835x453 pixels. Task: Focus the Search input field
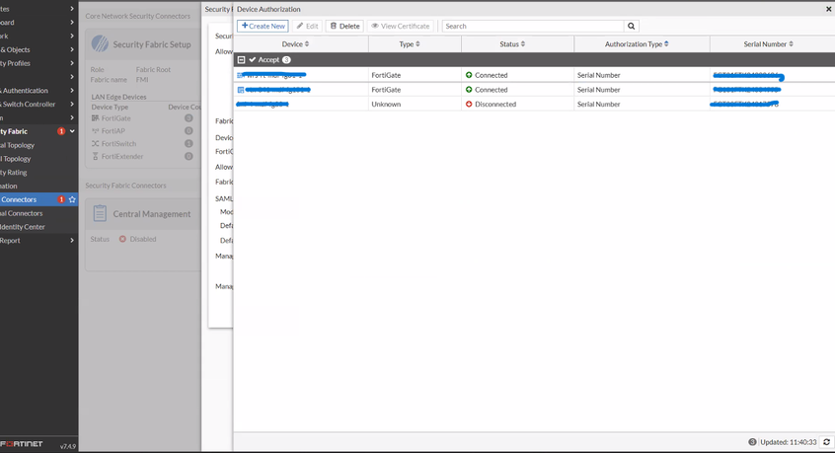pyautogui.click(x=533, y=26)
